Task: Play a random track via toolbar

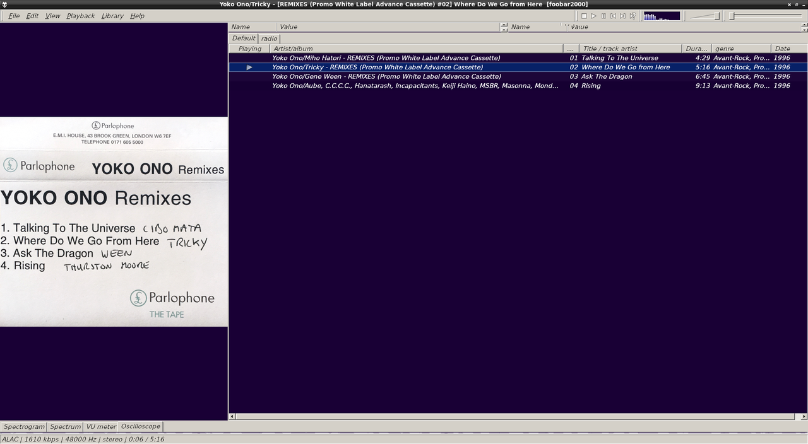Action: click(x=633, y=16)
